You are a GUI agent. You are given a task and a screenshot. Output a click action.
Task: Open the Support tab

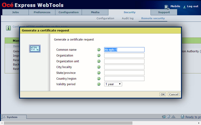(x=164, y=12)
